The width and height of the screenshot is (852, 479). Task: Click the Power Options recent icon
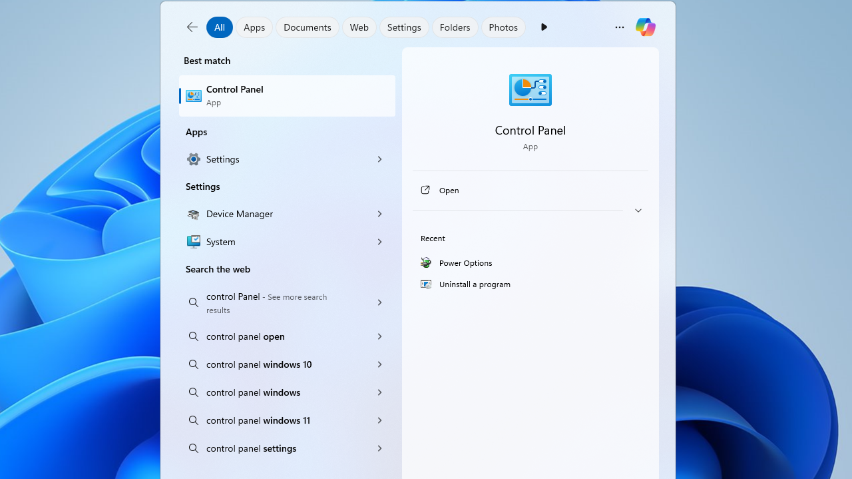[426, 262]
